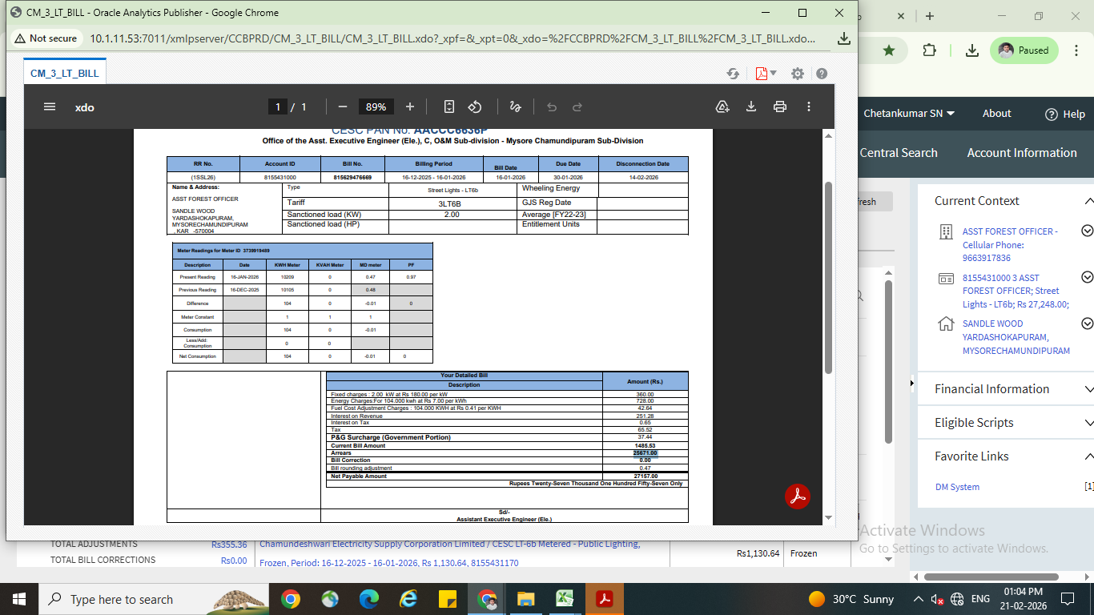Open the Help menu item
The image size is (1094, 615).
pyautogui.click(x=1065, y=114)
